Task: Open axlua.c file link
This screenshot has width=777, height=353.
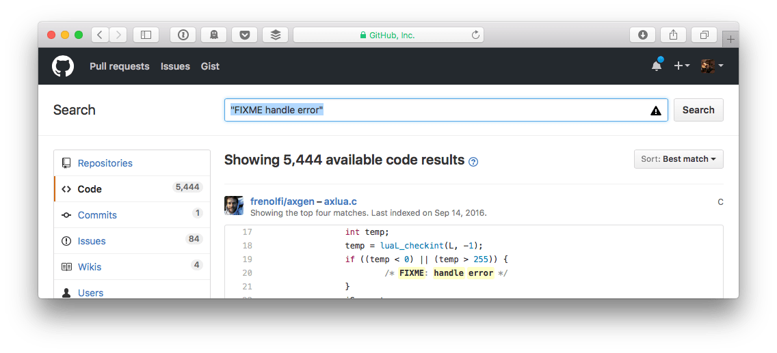Action: [x=341, y=201]
